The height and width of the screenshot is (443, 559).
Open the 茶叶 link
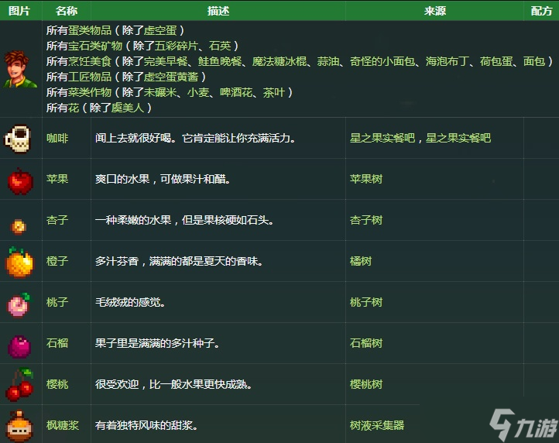[274, 92]
